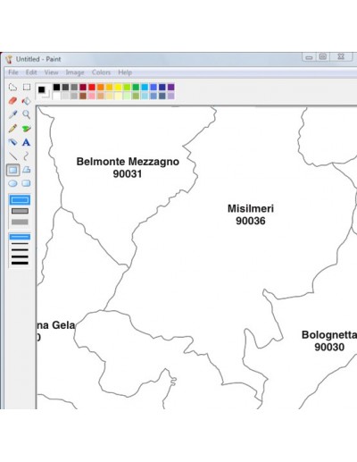The width and height of the screenshot is (357, 462).
Task: Open the View menu
Action: coord(51,72)
